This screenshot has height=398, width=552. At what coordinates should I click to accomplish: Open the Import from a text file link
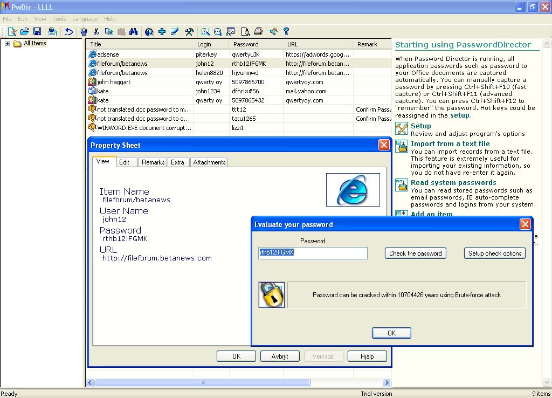coord(450,143)
